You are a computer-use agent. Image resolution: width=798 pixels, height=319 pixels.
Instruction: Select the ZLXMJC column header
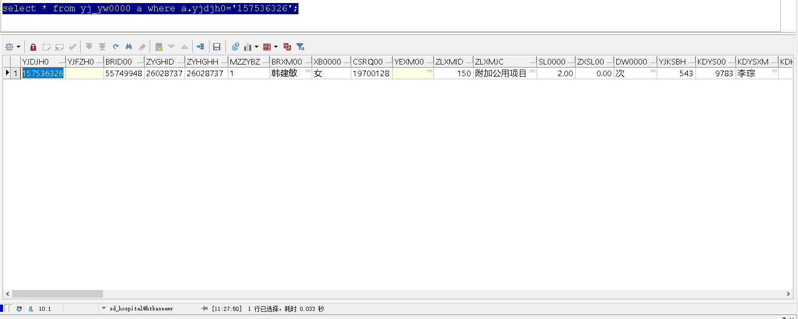click(x=505, y=61)
